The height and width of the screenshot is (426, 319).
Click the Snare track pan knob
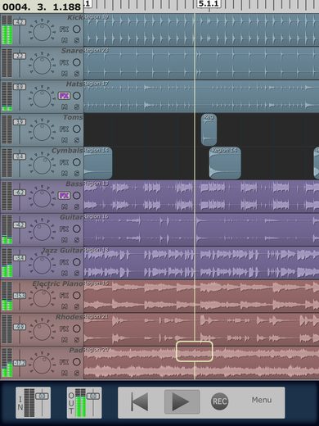42,65
